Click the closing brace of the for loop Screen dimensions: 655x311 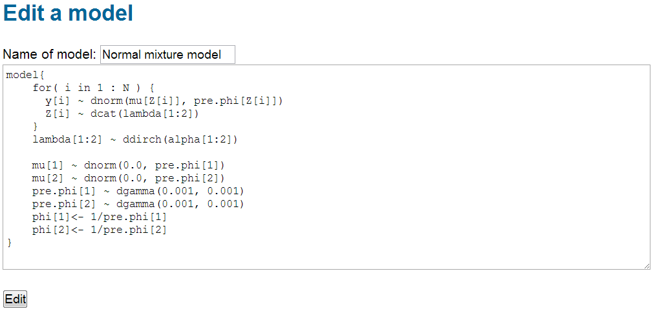click(36, 126)
